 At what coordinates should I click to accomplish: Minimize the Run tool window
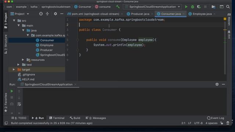(x=223, y=84)
